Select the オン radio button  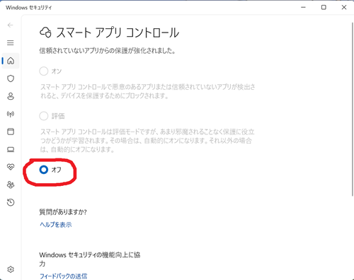(44, 71)
